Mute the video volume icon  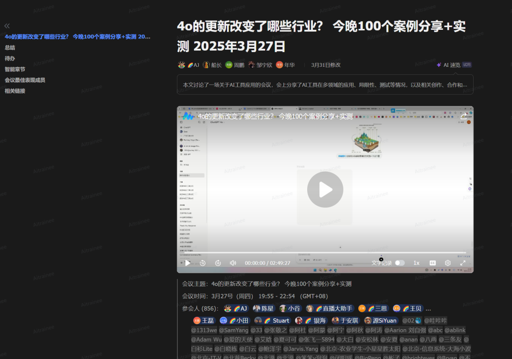233,263
